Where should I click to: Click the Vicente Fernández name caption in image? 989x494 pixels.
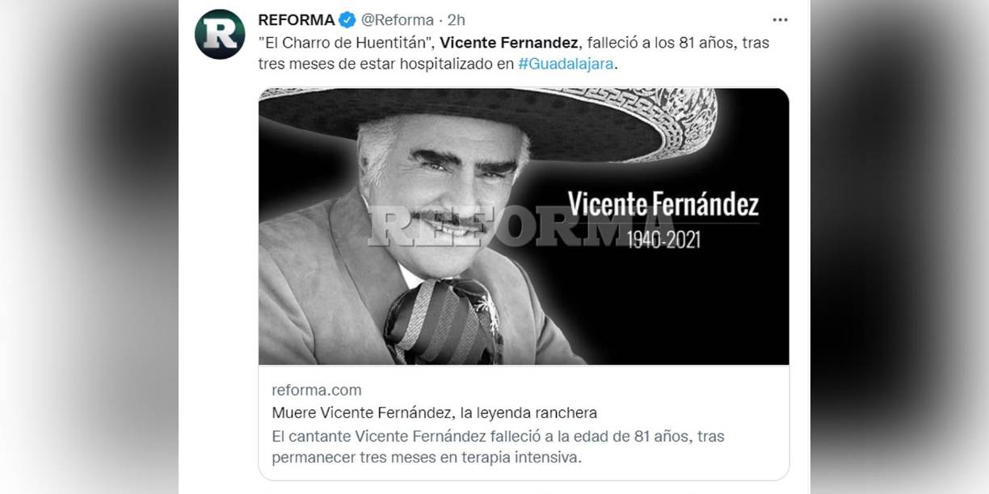(663, 205)
